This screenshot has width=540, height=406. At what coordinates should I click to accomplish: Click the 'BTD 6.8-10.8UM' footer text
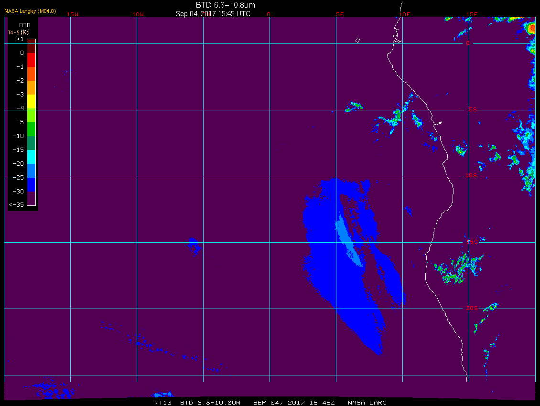(210, 403)
